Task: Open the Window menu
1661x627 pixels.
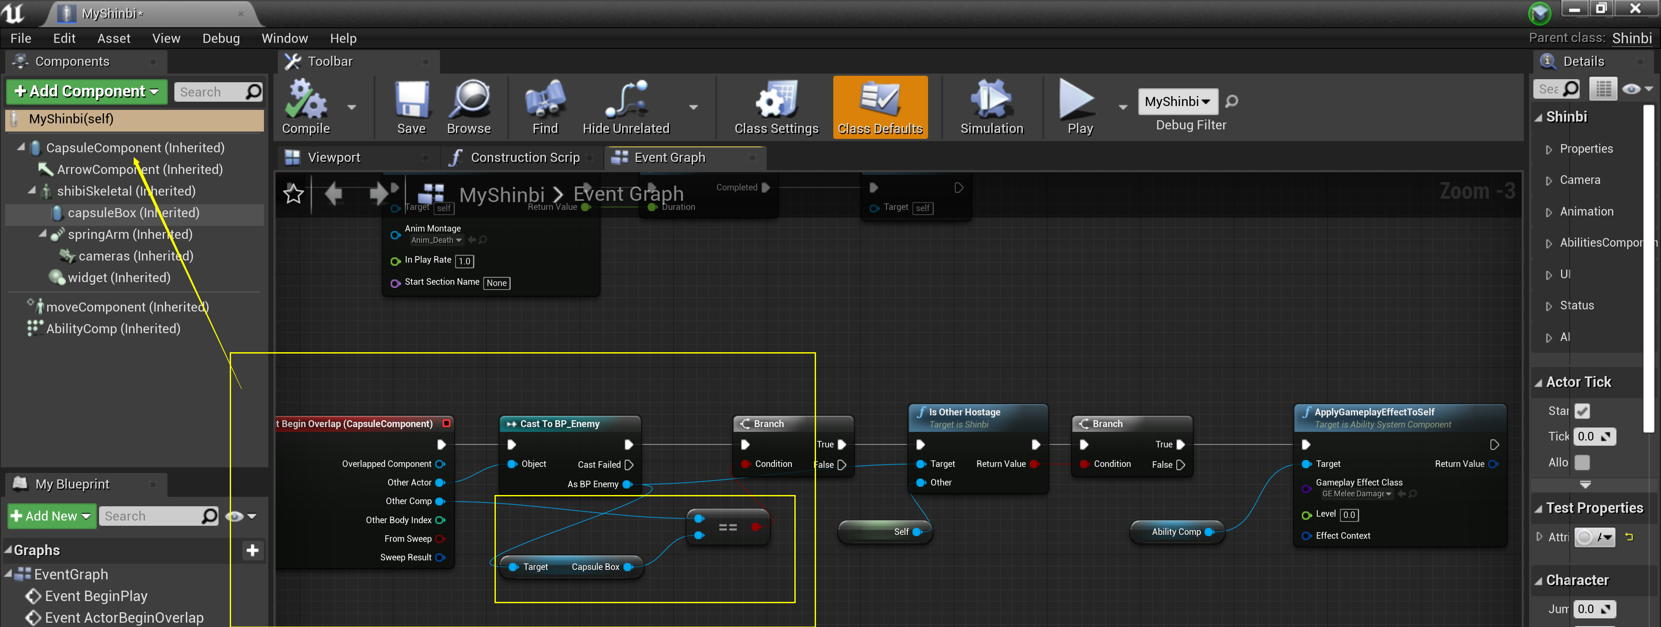Action: pyautogui.click(x=284, y=38)
